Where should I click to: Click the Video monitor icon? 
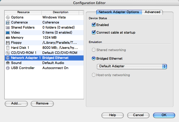pyautogui.click(x=8, y=33)
